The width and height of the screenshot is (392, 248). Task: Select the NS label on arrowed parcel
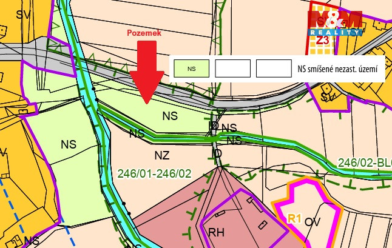point(170,116)
